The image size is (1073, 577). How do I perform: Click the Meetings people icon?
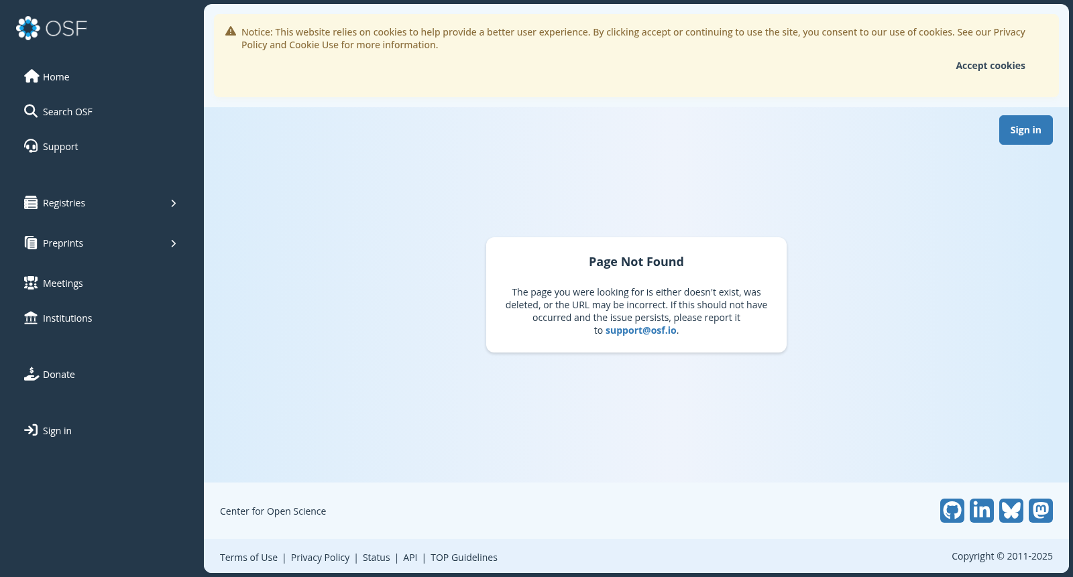tap(31, 283)
